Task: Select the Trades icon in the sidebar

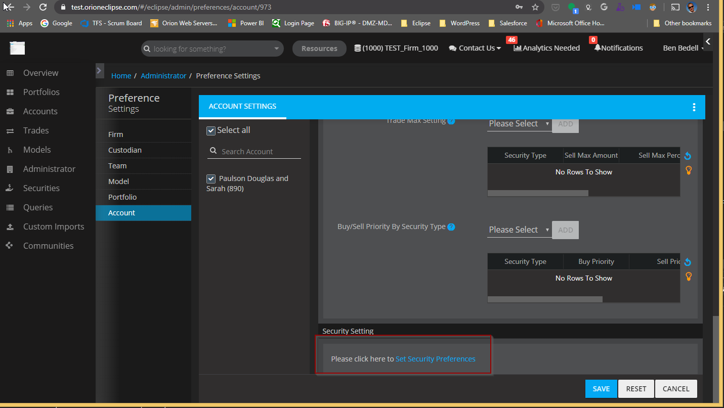Action: [x=35, y=130]
